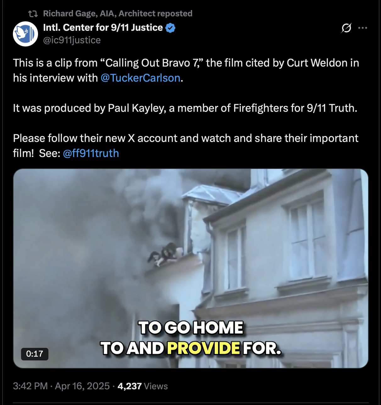Screen dimensions: 381x405
Task: Click the repost arrows icon
Action: pyautogui.click(x=33, y=13)
